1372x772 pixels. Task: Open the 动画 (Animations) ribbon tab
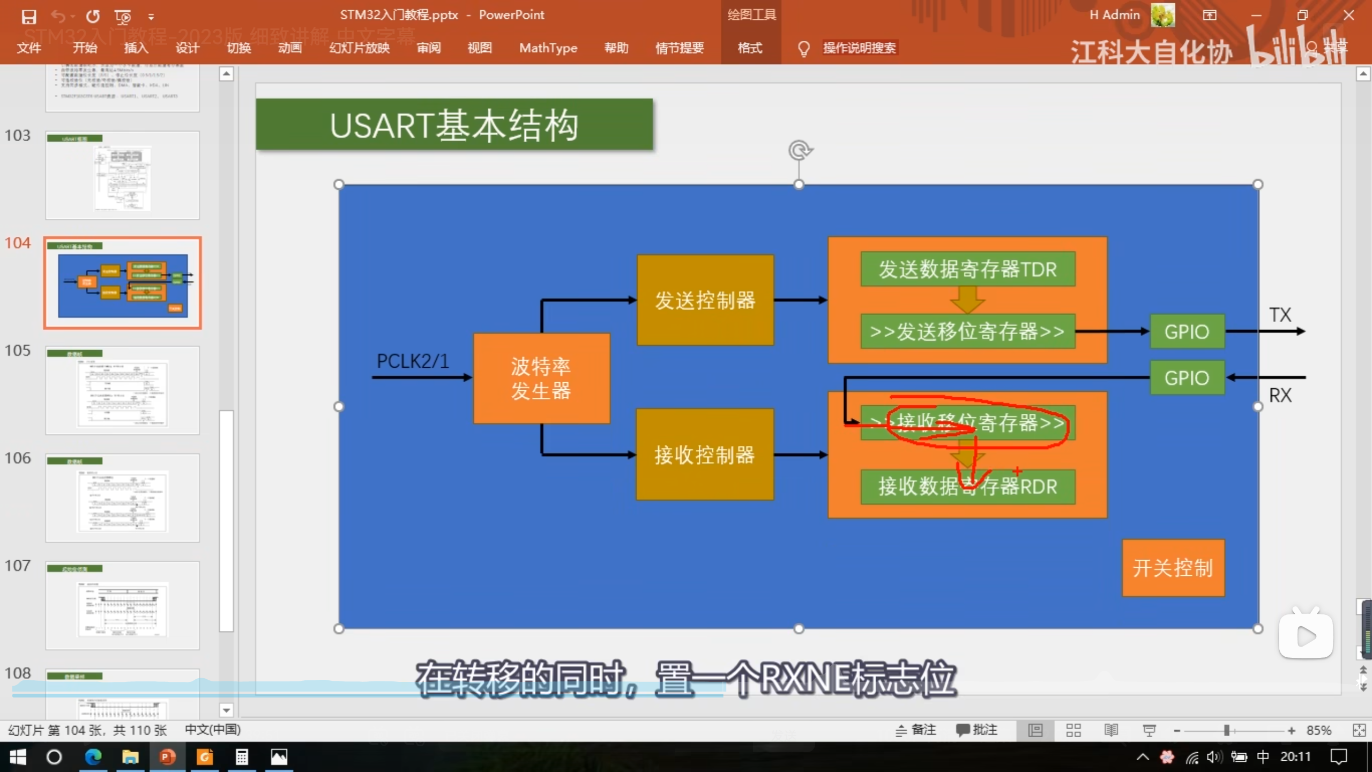point(290,48)
